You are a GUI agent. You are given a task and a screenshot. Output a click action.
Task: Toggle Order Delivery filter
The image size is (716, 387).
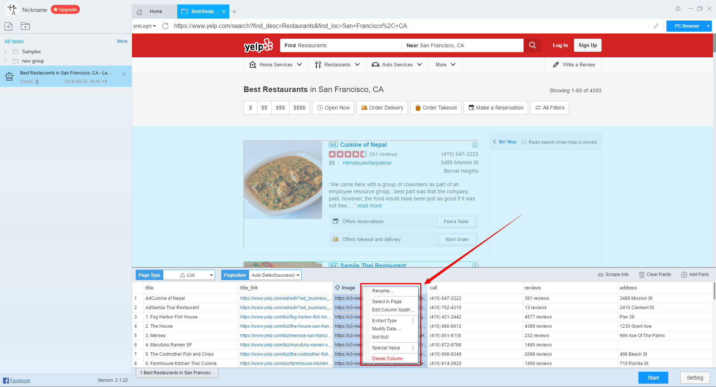[382, 108]
